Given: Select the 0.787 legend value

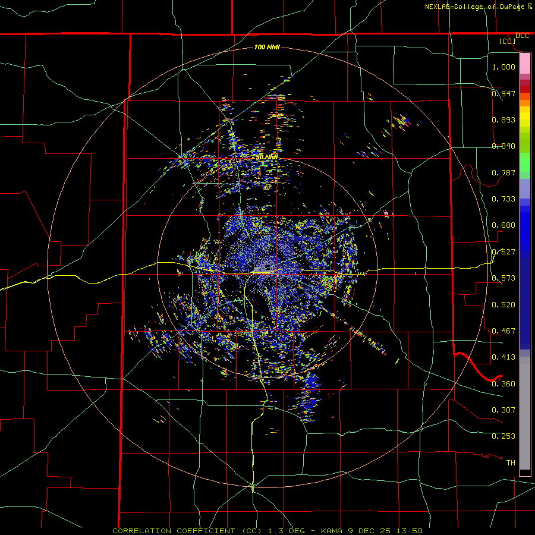Looking at the screenshot, I should tap(503, 172).
